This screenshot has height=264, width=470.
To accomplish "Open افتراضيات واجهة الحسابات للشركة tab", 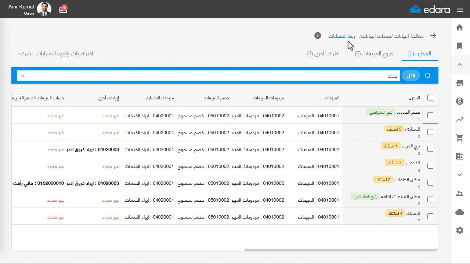I will point(56,54).
